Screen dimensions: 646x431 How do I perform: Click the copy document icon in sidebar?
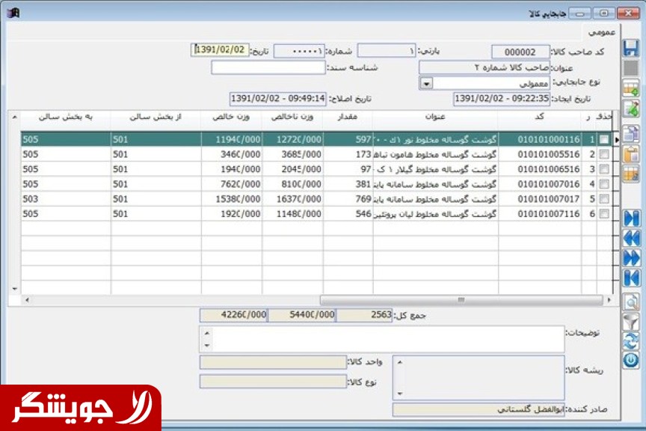tap(630, 134)
